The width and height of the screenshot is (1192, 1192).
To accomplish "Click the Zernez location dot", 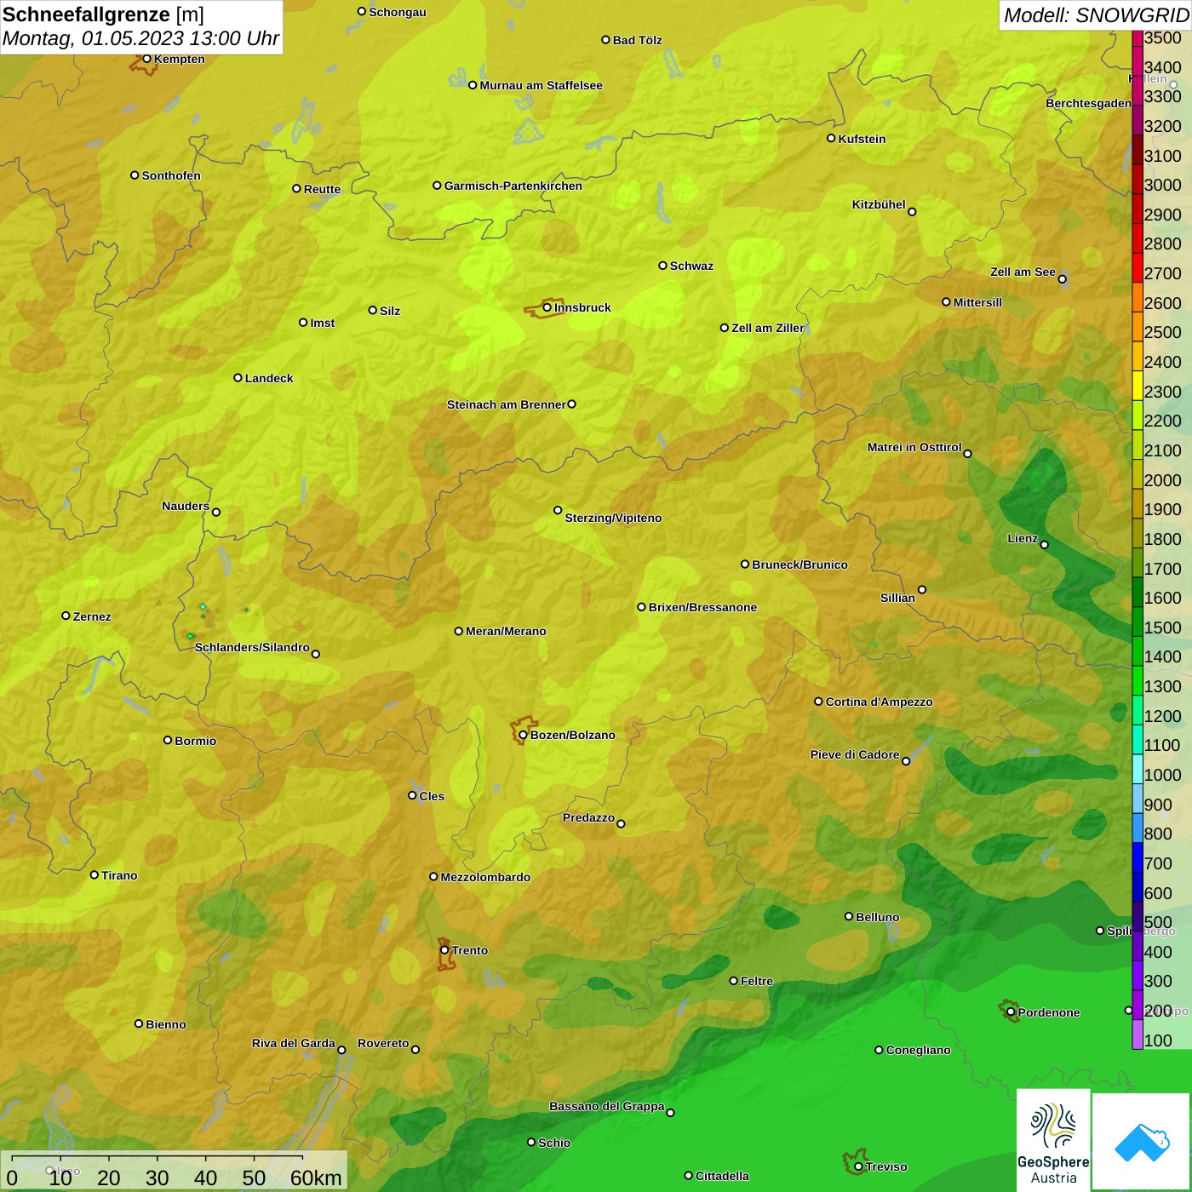I will pos(66,616).
